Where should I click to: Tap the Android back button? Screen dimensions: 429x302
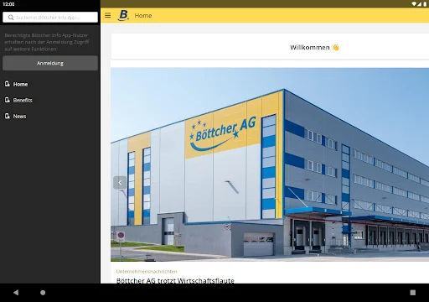[x=16, y=293]
